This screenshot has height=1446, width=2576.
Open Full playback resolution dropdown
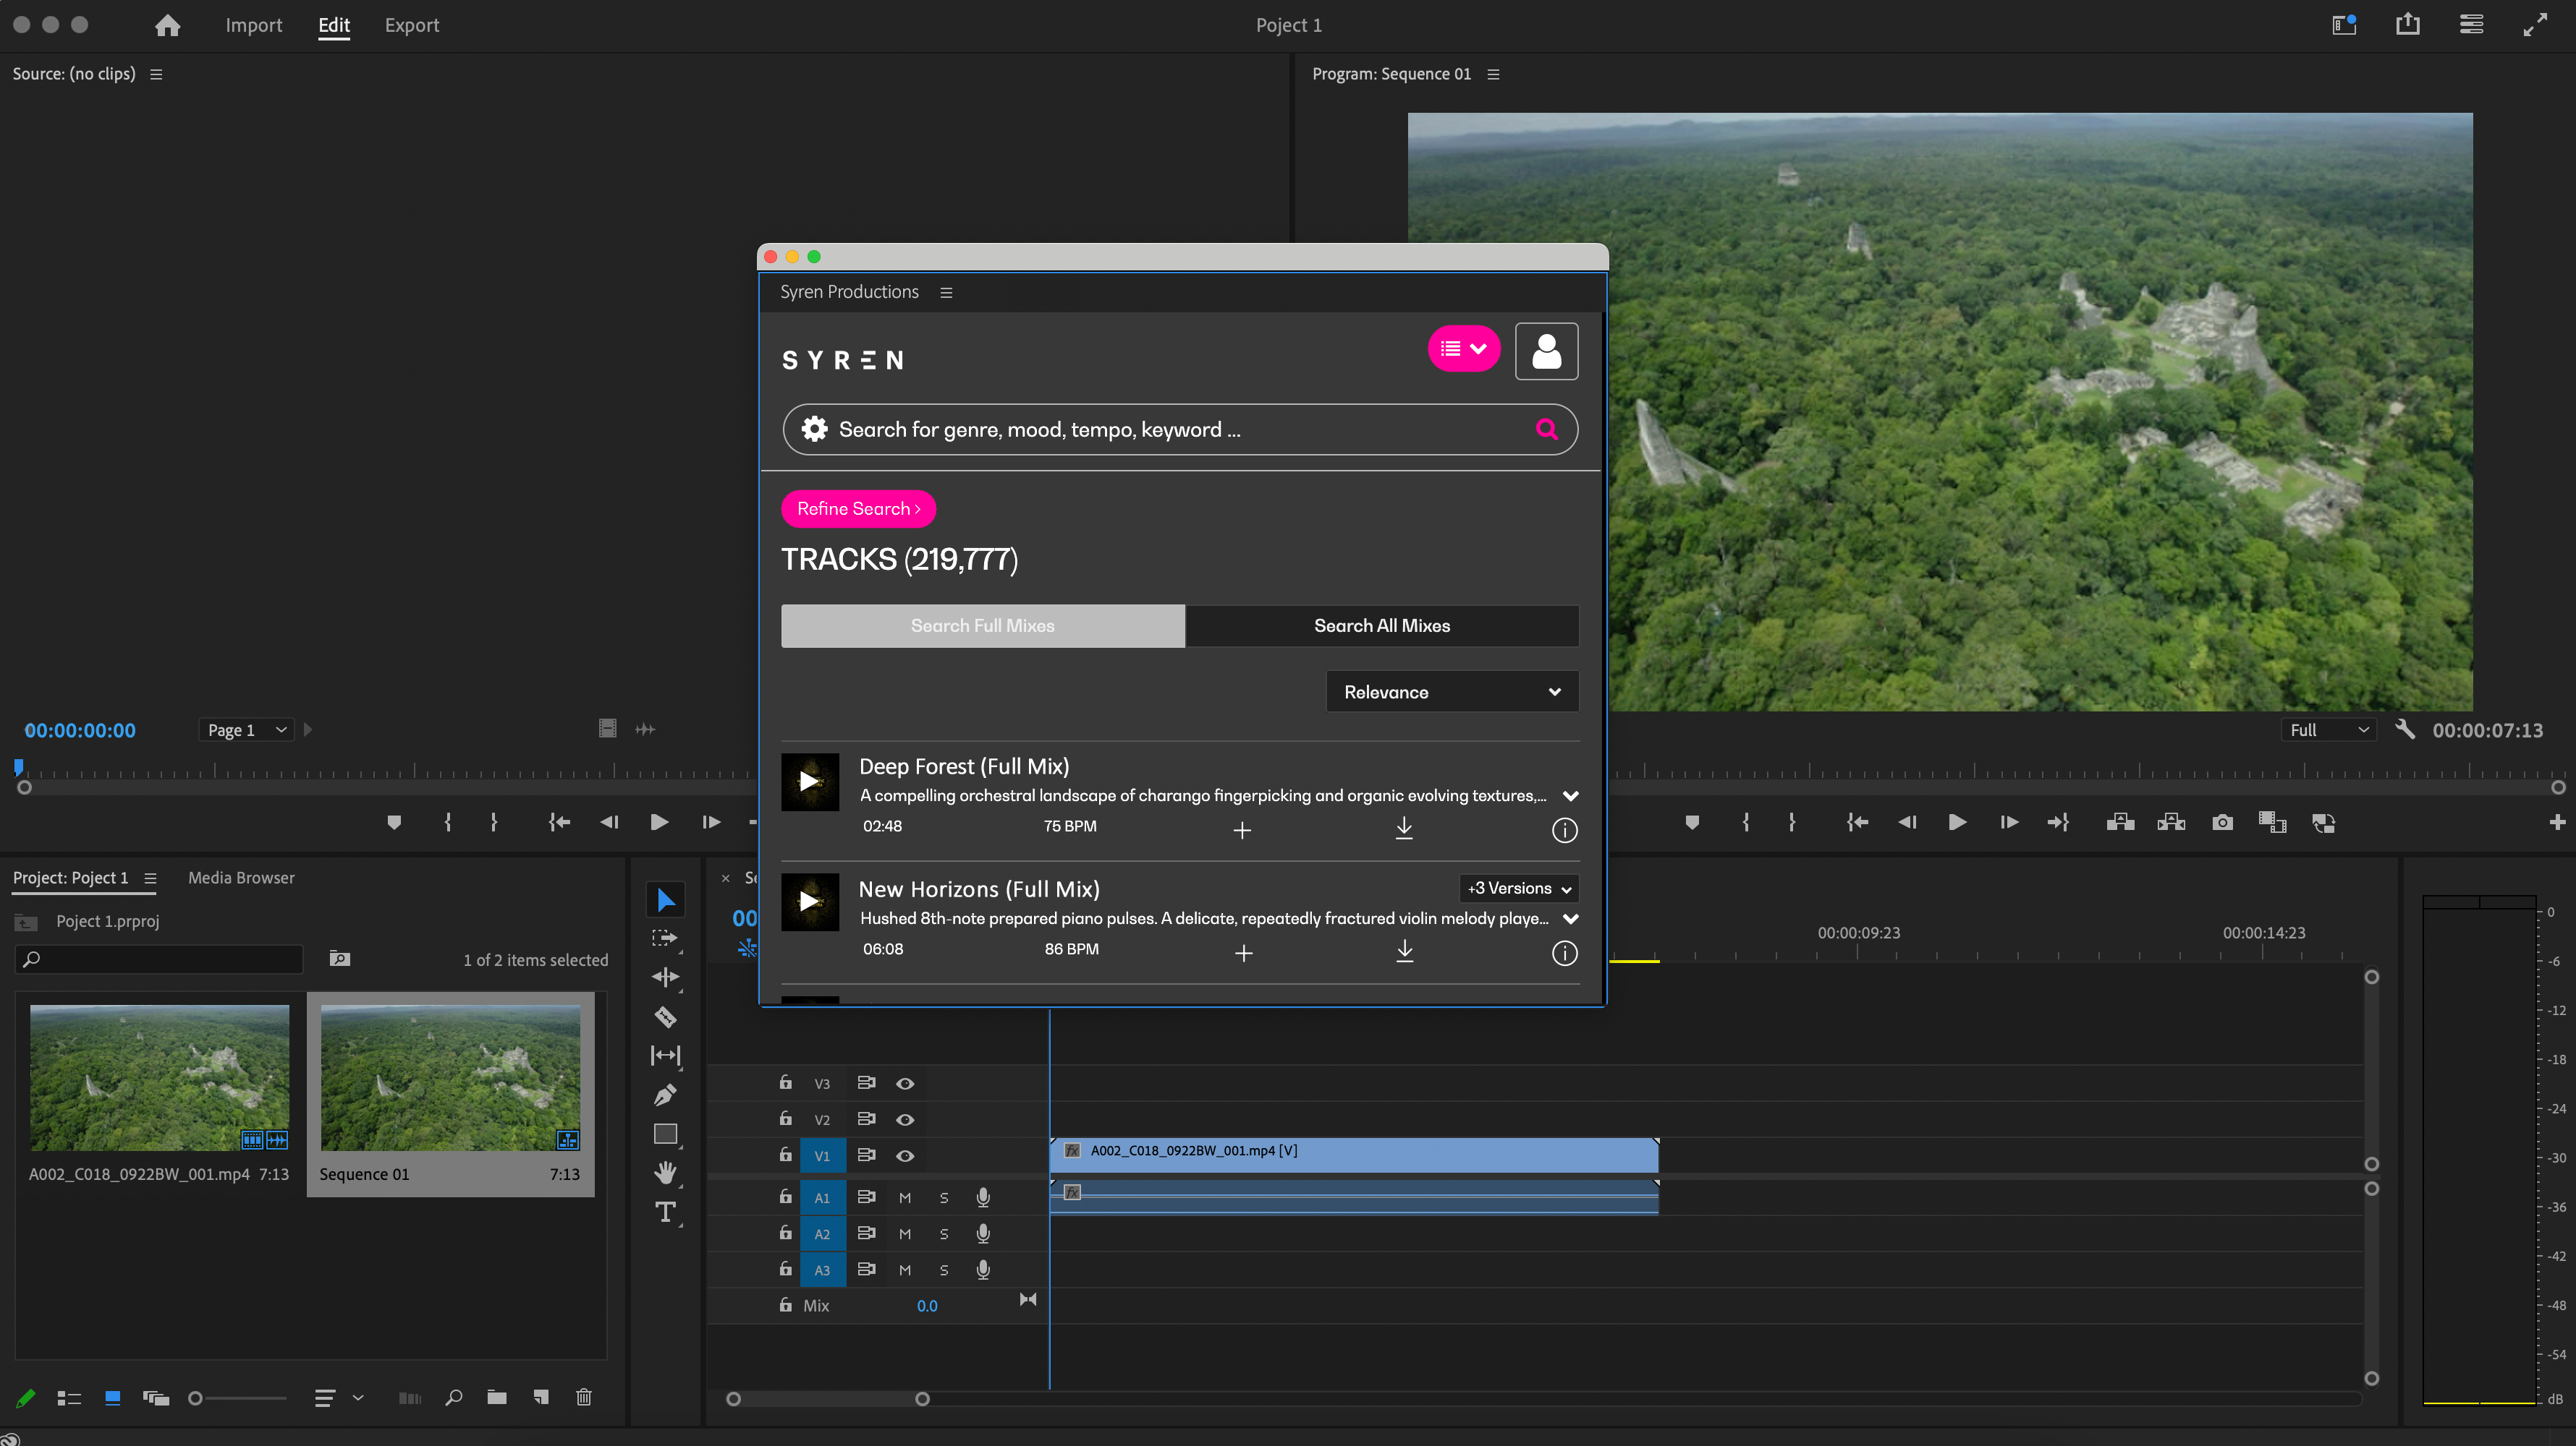[x=2329, y=730]
